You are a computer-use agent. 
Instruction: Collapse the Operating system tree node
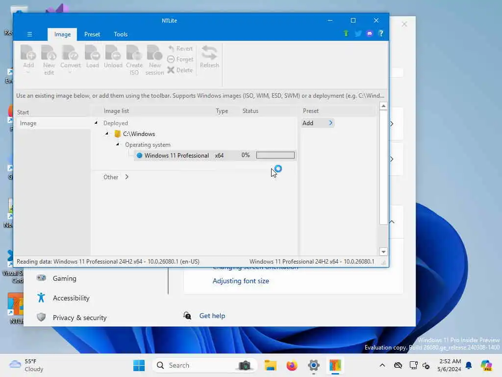click(118, 144)
